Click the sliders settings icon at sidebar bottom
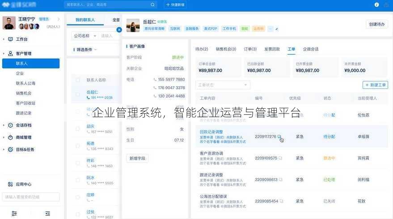Screen dimensions: 393x219 (x=14, y=213)
